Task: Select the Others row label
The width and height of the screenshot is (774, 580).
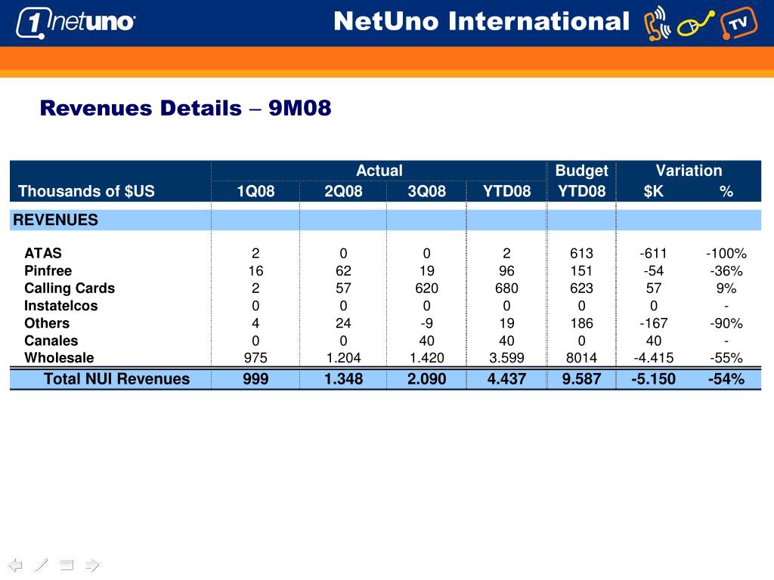Action: coord(47,323)
